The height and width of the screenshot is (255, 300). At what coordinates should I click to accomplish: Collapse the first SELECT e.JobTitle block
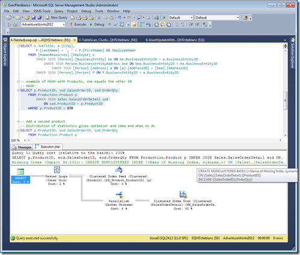(x=18, y=46)
